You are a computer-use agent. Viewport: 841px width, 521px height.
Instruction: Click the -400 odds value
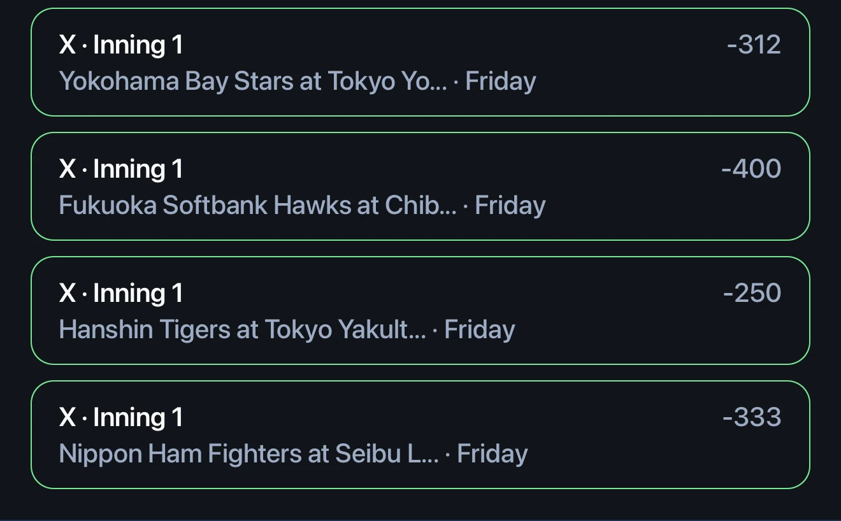pyautogui.click(x=751, y=169)
